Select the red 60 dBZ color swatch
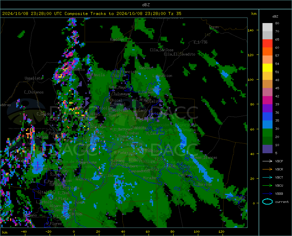This screenshot has height=236, width=292. 267,43
